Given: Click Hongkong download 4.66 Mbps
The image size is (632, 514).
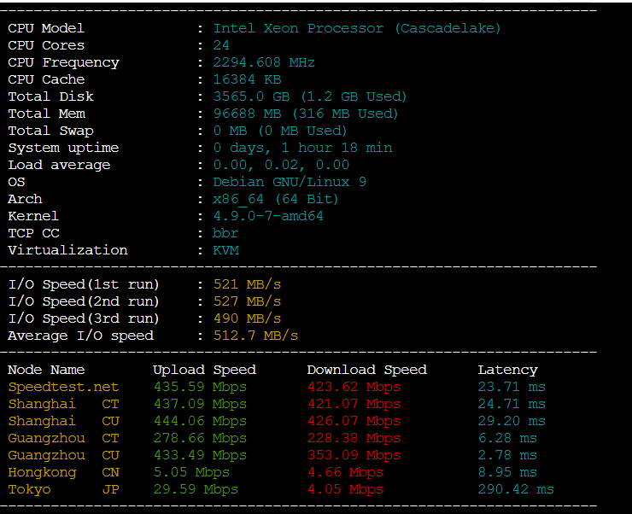Looking at the screenshot, I should point(345,472).
